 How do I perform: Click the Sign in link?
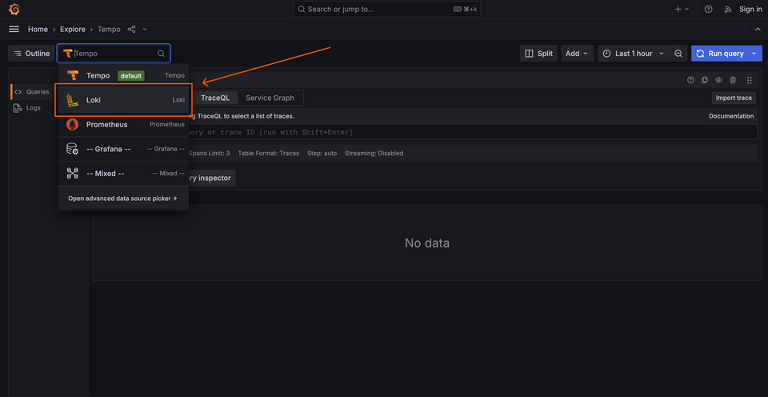750,10
